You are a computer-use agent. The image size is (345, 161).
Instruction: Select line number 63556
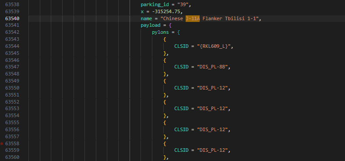click(x=12, y=129)
